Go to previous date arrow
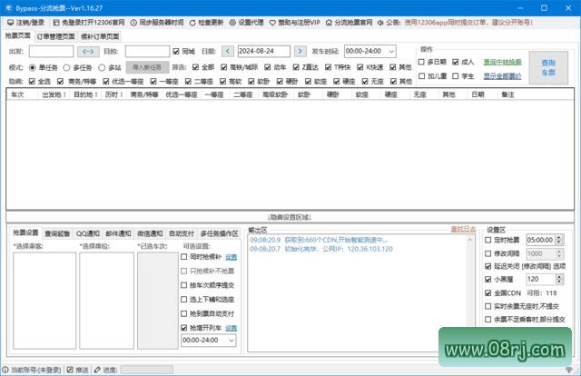 click(228, 51)
